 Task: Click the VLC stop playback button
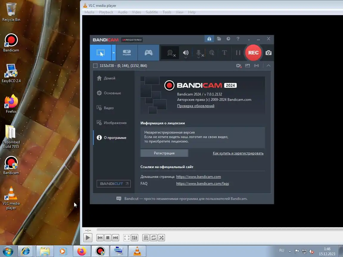107,238
